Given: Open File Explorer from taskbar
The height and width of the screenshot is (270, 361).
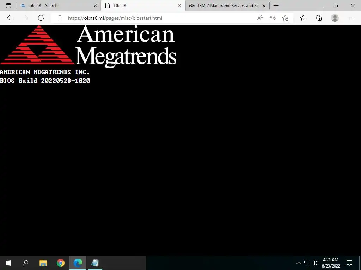Looking at the screenshot, I should [x=43, y=263].
